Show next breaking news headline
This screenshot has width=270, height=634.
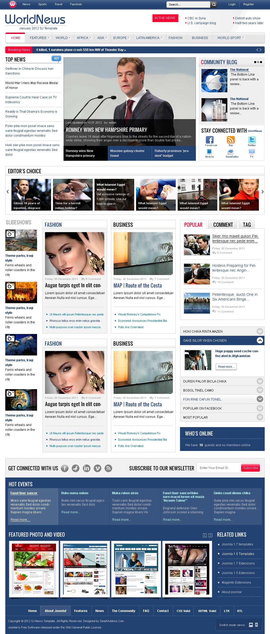pos(260,50)
